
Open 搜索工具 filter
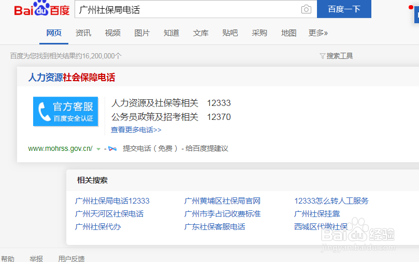coord(336,56)
